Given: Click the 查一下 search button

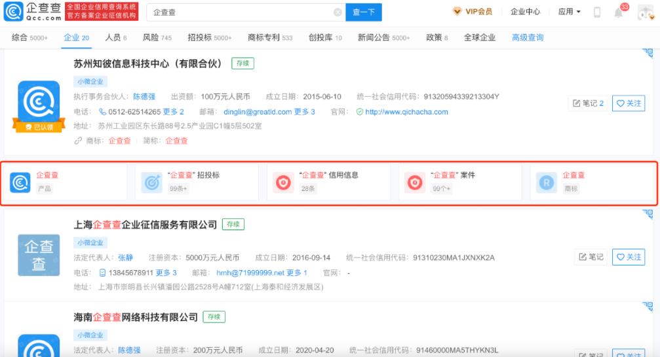Looking at the screenshot, I should (364, 12).
